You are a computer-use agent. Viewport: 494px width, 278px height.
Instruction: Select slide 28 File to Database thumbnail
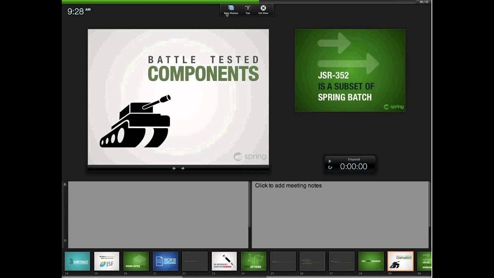tap(371, 261)
